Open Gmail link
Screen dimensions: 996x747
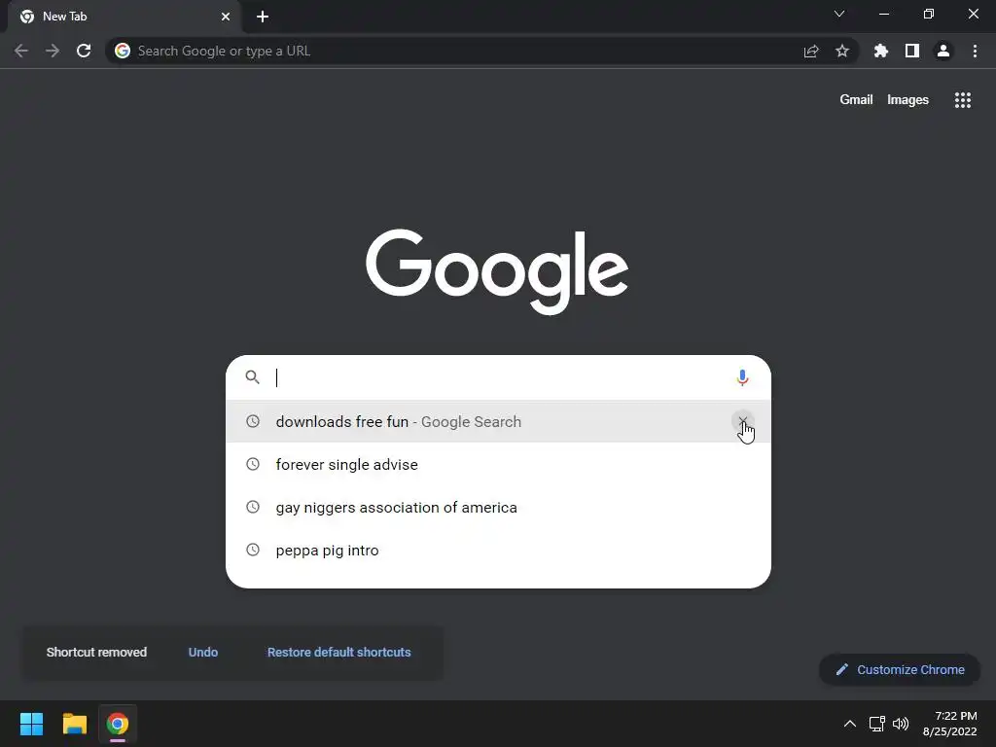(856, 100)
